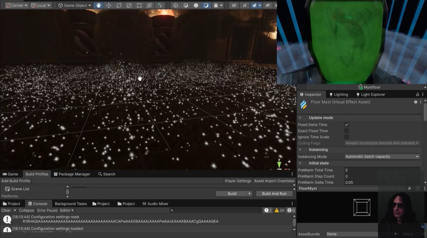Image resolution: width=427 pixels, height=238 pixels.
Task: Open the Instancing Mode dropdown
Action: click(382, 156)
